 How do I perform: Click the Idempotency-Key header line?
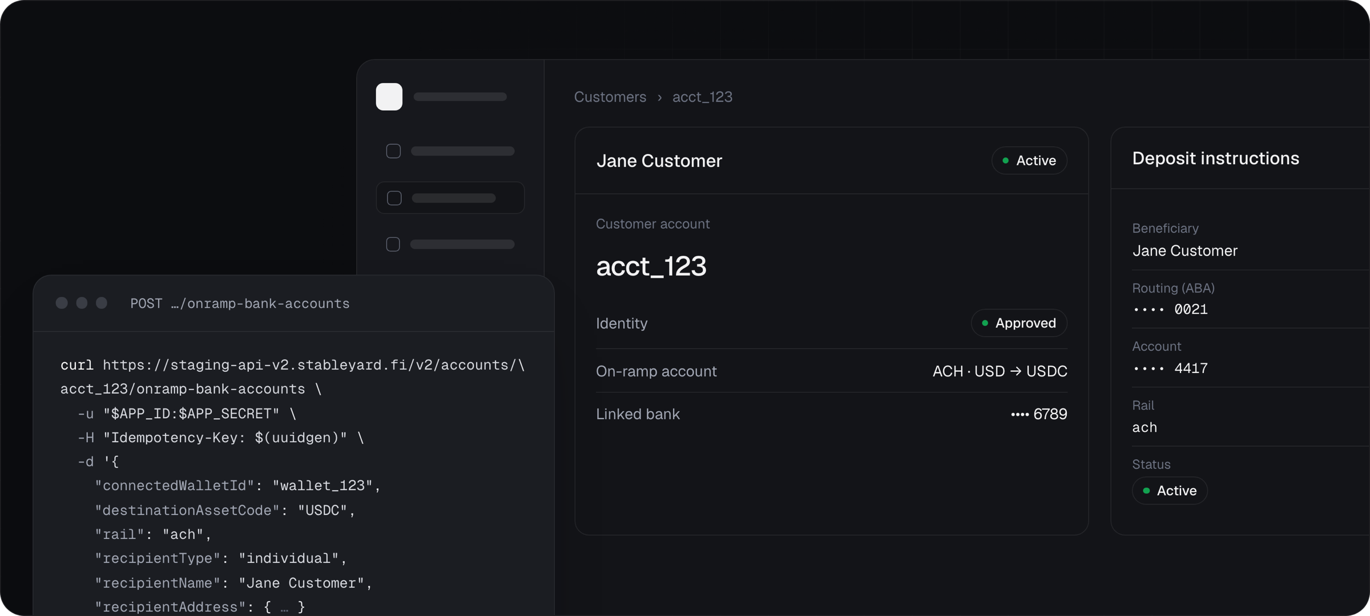220,438
